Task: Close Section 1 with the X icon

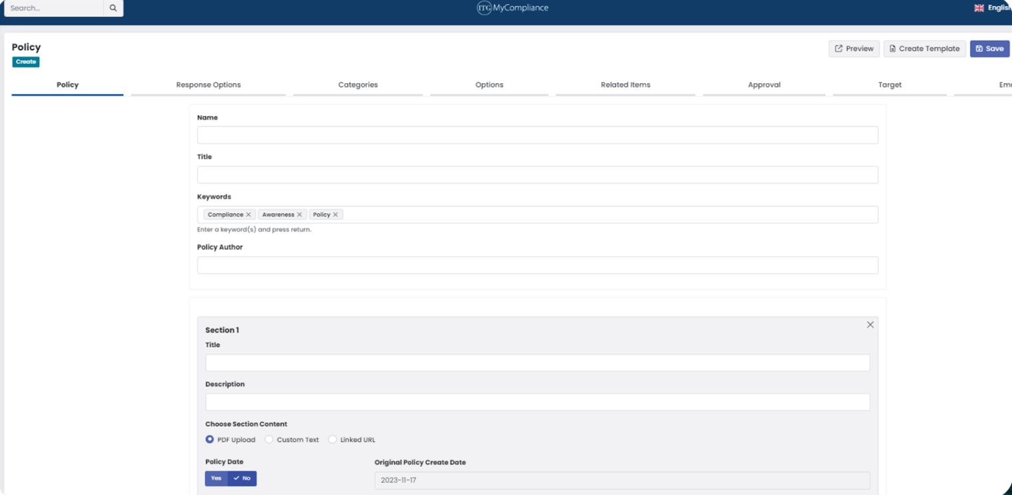Action: 870,324
